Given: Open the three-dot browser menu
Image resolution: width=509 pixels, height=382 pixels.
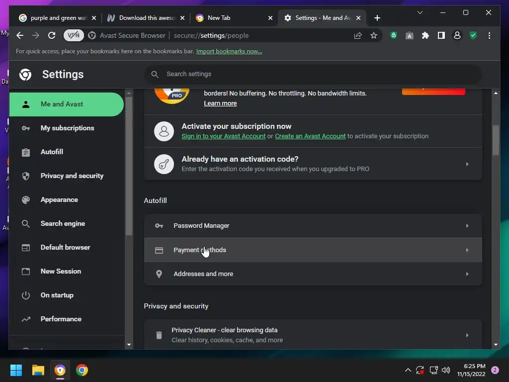Looking at the screenshot, I should click(x=489, y=35).
